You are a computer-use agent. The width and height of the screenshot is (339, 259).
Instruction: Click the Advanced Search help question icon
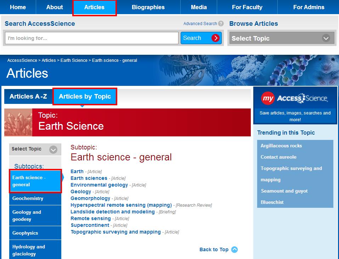[x=221, y=24]
